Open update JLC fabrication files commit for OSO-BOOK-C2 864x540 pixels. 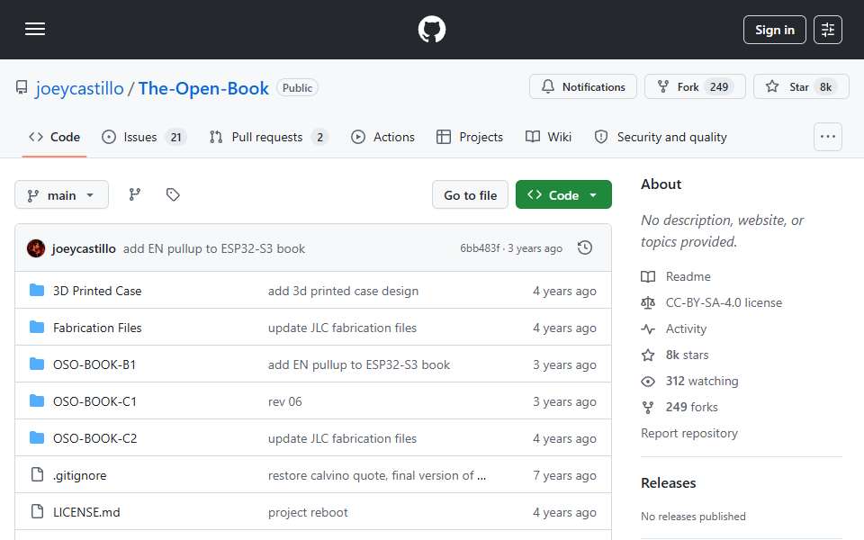point(342,438)
